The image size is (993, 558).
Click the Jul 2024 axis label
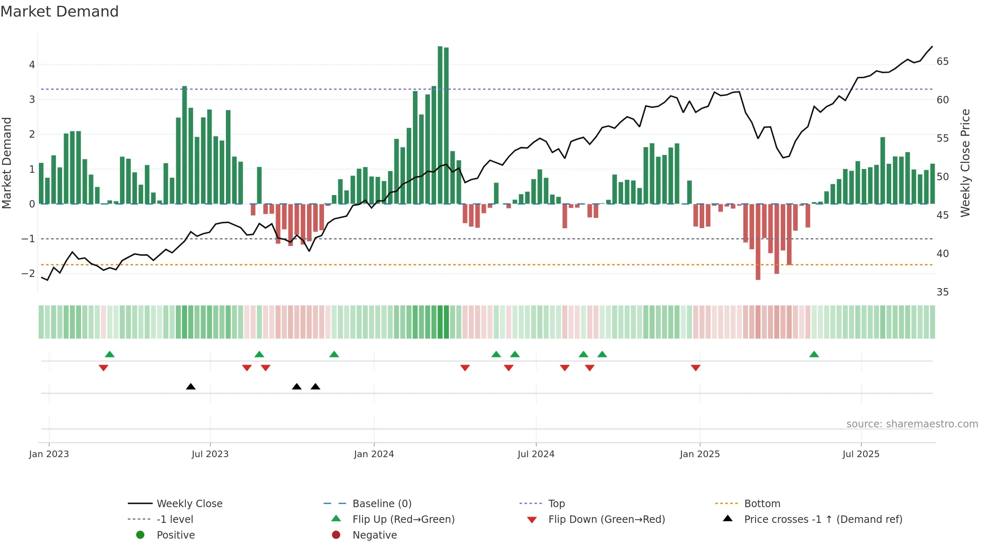tap(536, 454)
